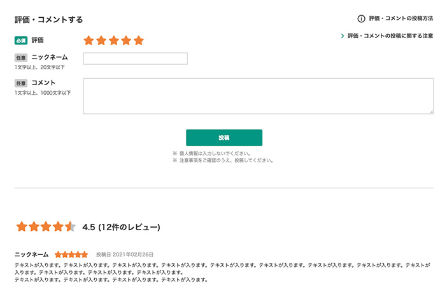Image resolution: width=447 pixels, height=295 pixels.
Task: Set rating to one star
Action: point(89,41)
